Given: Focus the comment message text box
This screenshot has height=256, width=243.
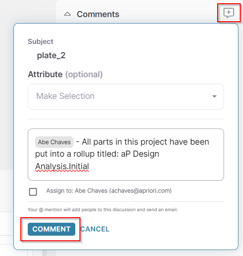Looking at the screenshot, I should [x=126, y=154].
